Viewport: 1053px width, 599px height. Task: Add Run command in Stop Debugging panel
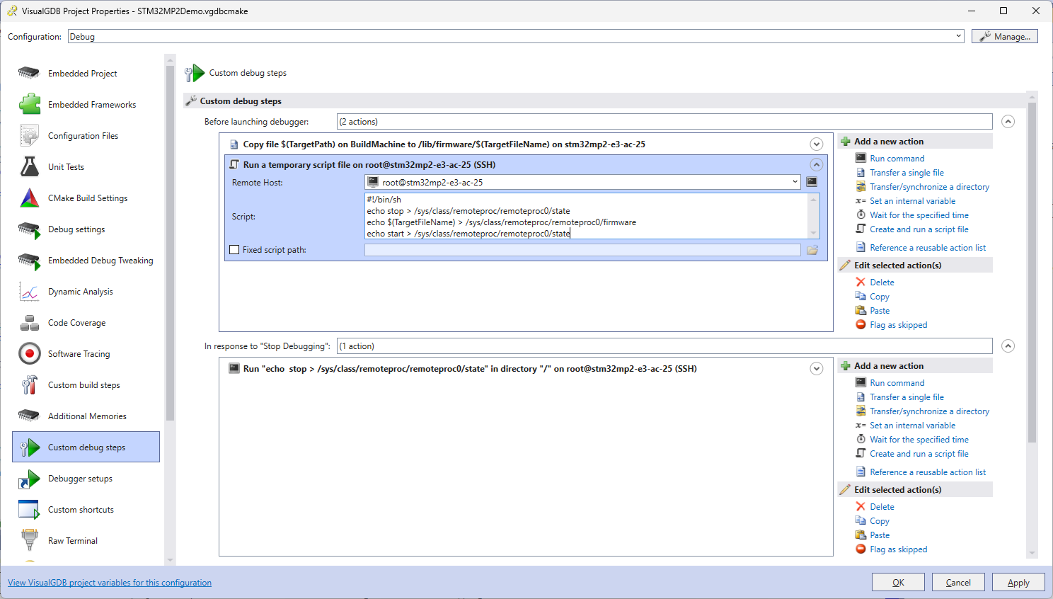(x=897, y=383)
